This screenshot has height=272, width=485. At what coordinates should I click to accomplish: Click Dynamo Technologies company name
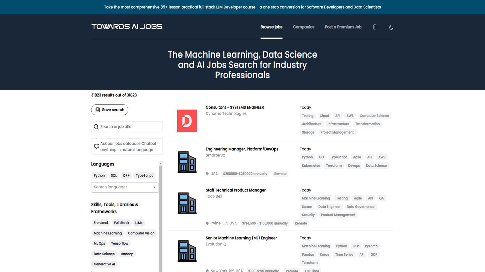(226, 114)
